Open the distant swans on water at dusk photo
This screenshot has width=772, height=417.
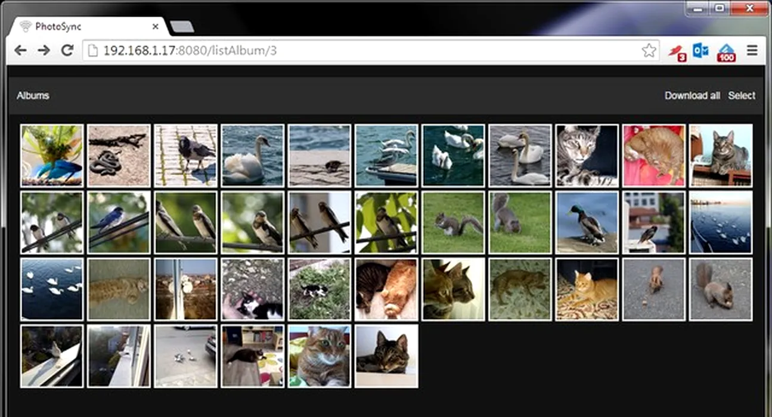click(721, 222)
